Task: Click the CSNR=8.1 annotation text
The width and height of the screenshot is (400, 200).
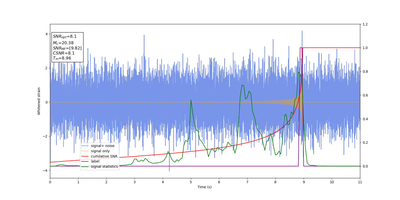Action: tap(64, 53)
